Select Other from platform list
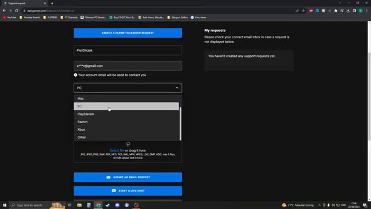The width and height of the screenshot is (371, 209). pos(126,137)
